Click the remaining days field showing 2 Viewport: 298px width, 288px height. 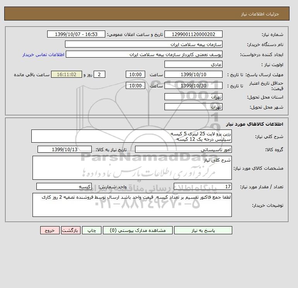[x=99, y=75]
